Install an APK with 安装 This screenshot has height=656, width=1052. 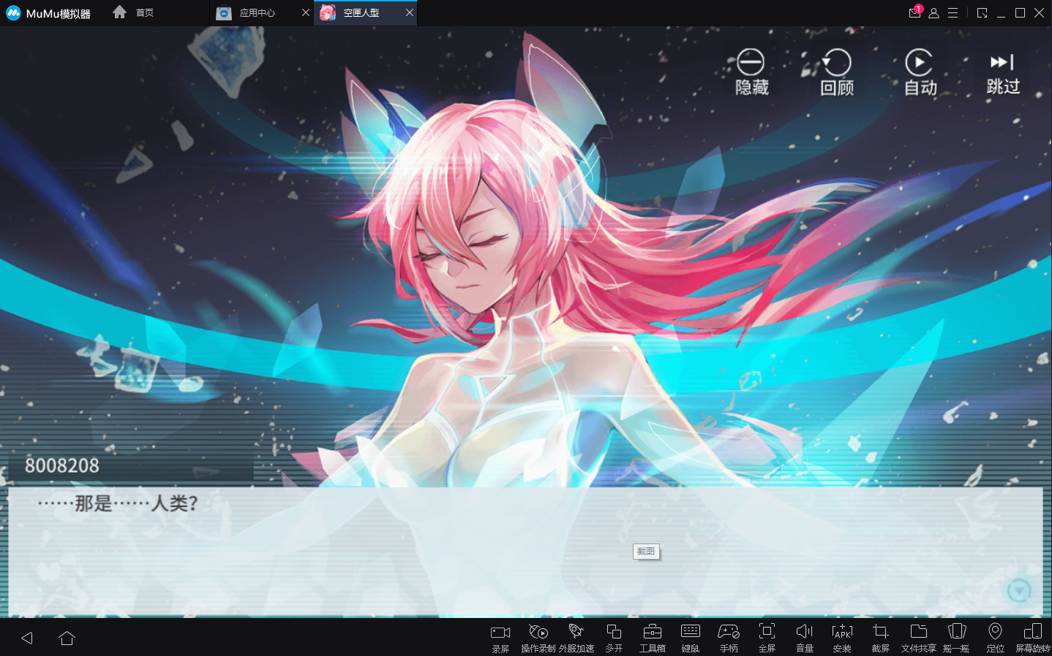click(x=842, y=638)
